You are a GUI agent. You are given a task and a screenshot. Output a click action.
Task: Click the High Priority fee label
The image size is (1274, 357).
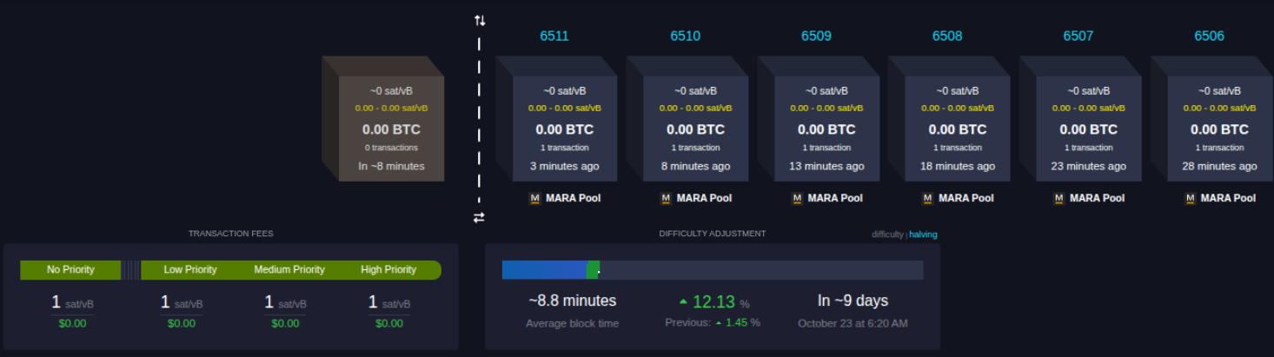point(388,270)
